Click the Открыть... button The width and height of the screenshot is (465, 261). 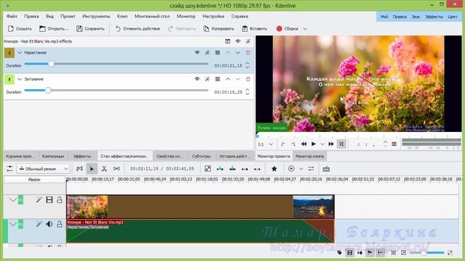click(x=54, y=29)
